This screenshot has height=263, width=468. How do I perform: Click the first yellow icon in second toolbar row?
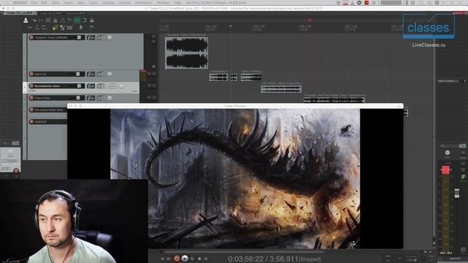(x=56, y=28)
